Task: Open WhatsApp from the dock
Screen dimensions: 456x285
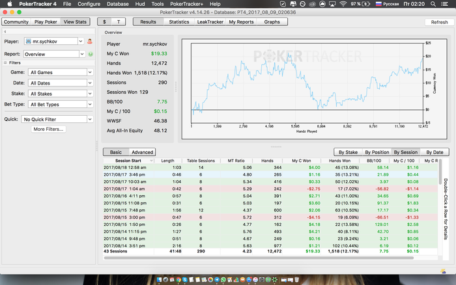Action: click(x=223, y=280)
